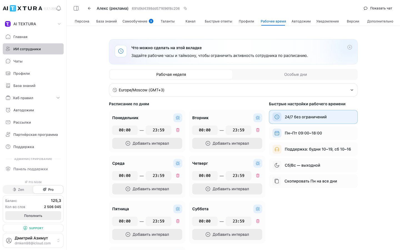Add interval for Monday
400x250 pixels.
[147, 143]
